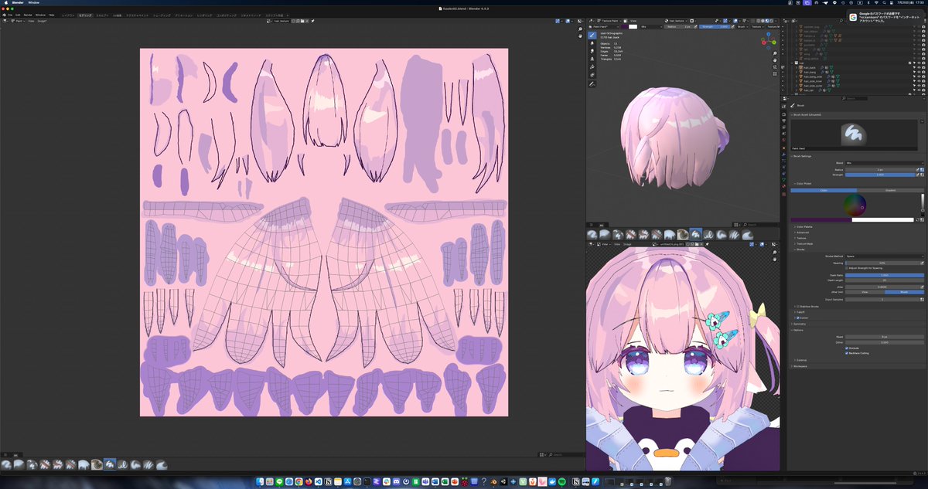
Task: Expand the Advanced panel
Action: [x=802, y=233]
